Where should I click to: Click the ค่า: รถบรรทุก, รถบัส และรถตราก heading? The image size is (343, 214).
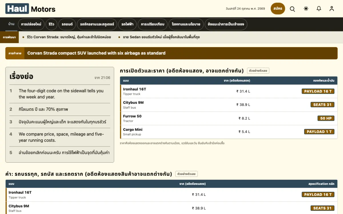(x=89, y=174)
